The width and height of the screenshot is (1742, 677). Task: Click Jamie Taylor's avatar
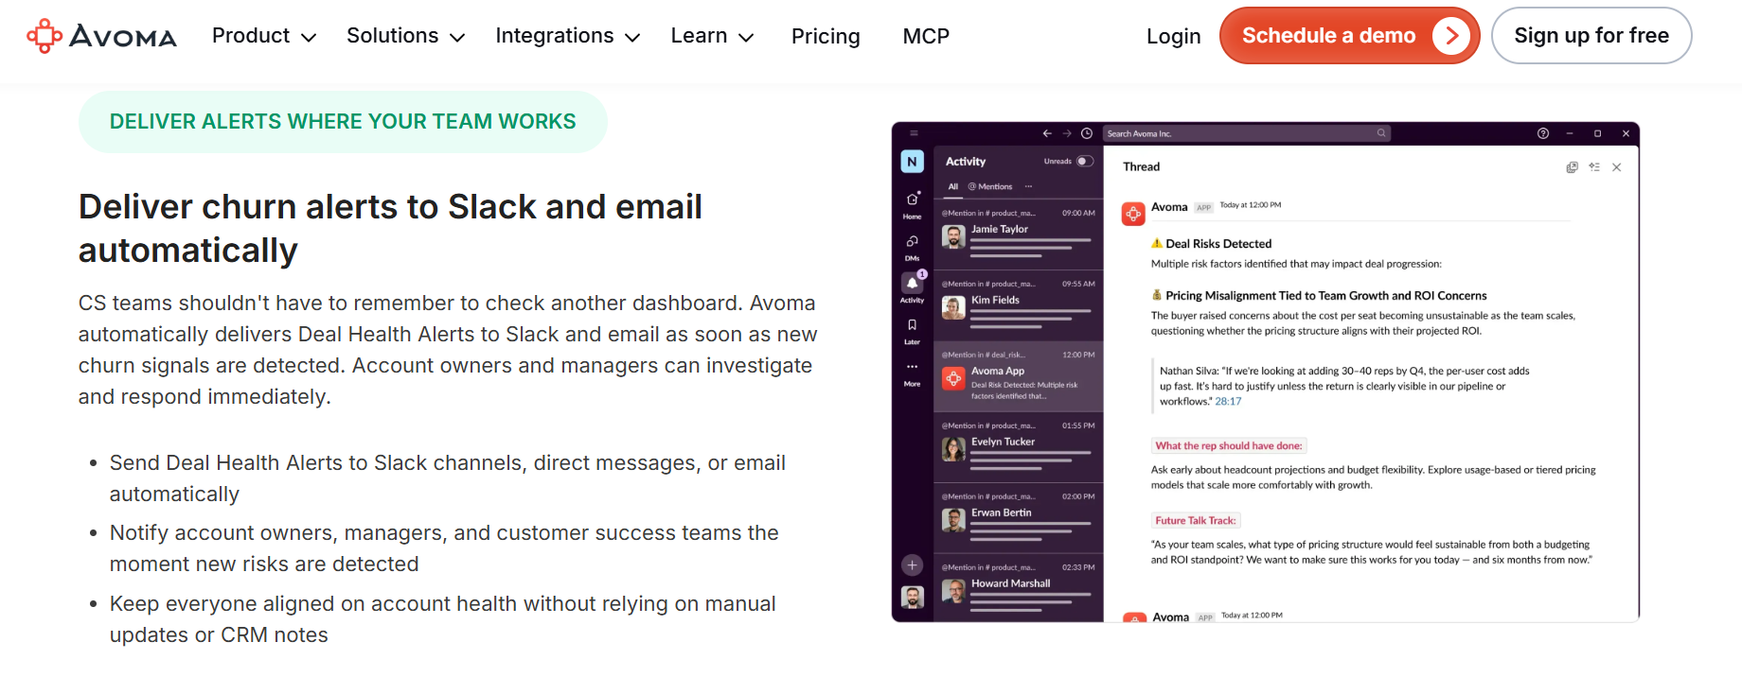click(x=953, y=236)
